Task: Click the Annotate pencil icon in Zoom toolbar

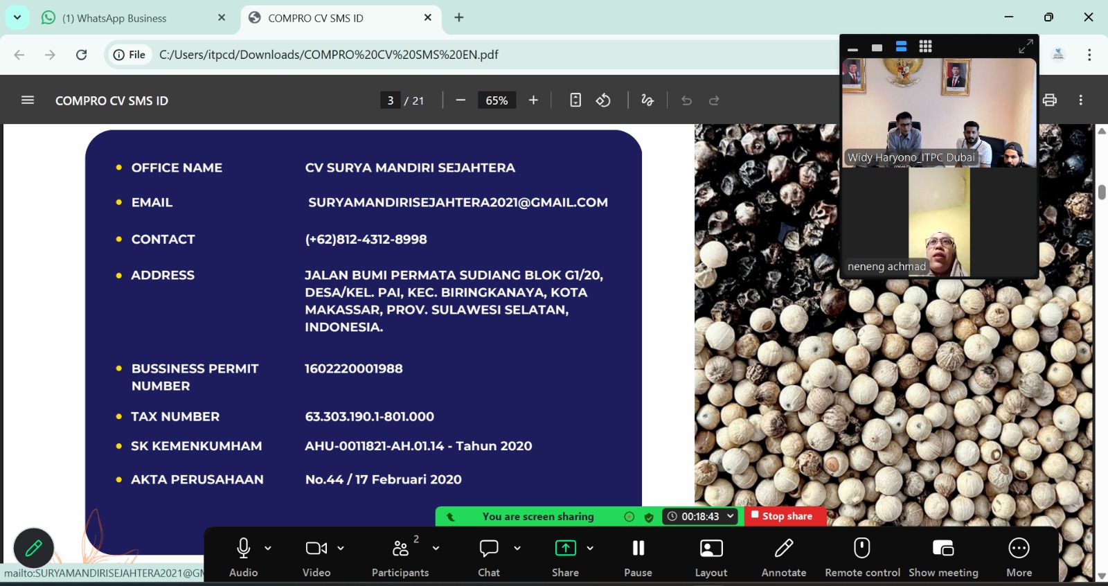Action: coord(783,549)
